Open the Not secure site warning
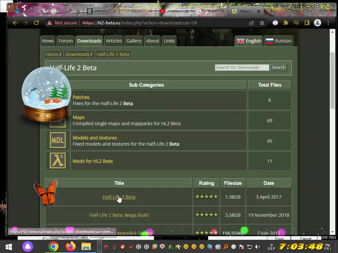Screen dimensions: 338x253 point(62,23)
